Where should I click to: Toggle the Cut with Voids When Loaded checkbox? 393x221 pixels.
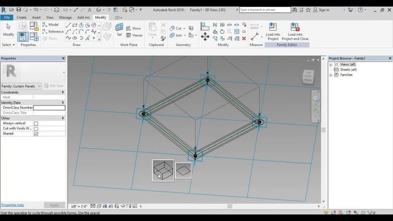(x=36, y=129)
